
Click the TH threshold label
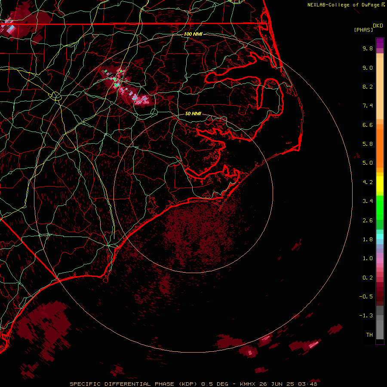click(369, 335)
